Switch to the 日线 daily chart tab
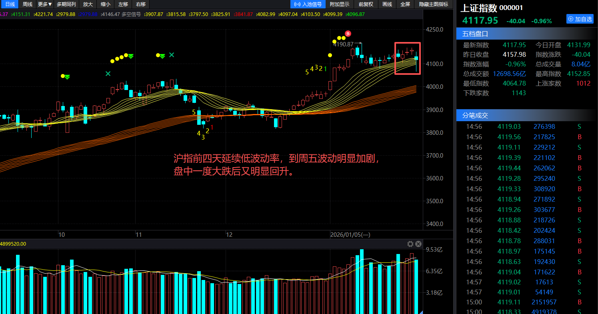Image resolution: width=598 pixels, height=314 pixels. 10,4
